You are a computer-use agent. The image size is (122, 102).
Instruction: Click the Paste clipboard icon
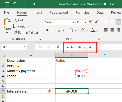pyautogui.click(x=7, y=22)
